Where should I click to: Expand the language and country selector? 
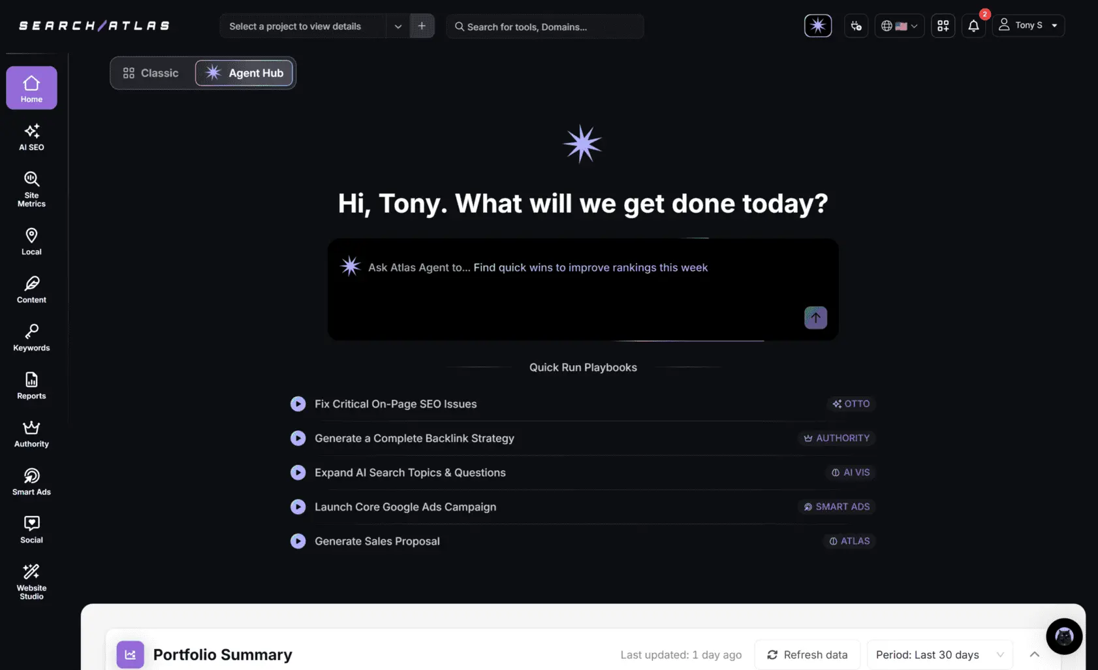[899, 26]
